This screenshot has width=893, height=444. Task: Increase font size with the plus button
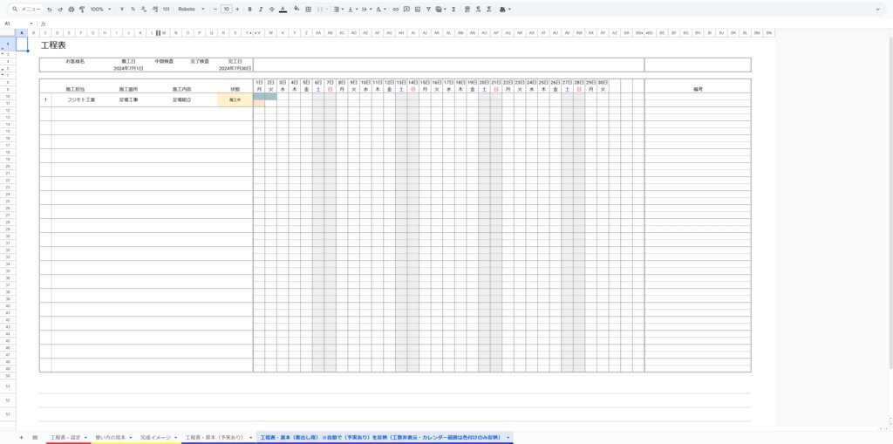pos(237,10)
